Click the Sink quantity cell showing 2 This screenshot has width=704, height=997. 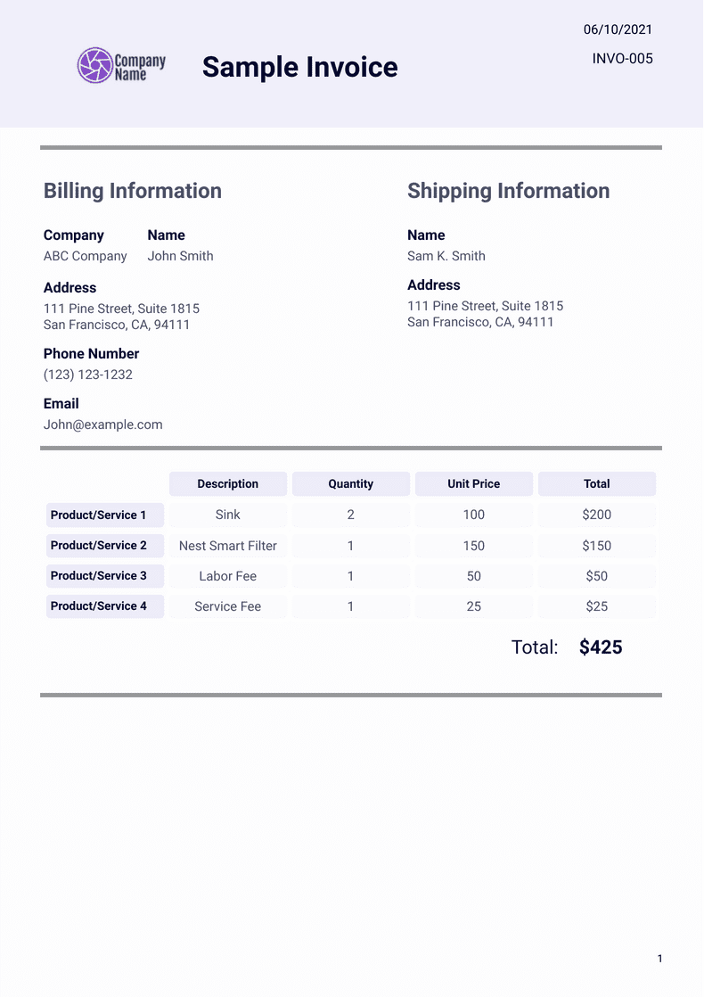(x=351, y=515)
